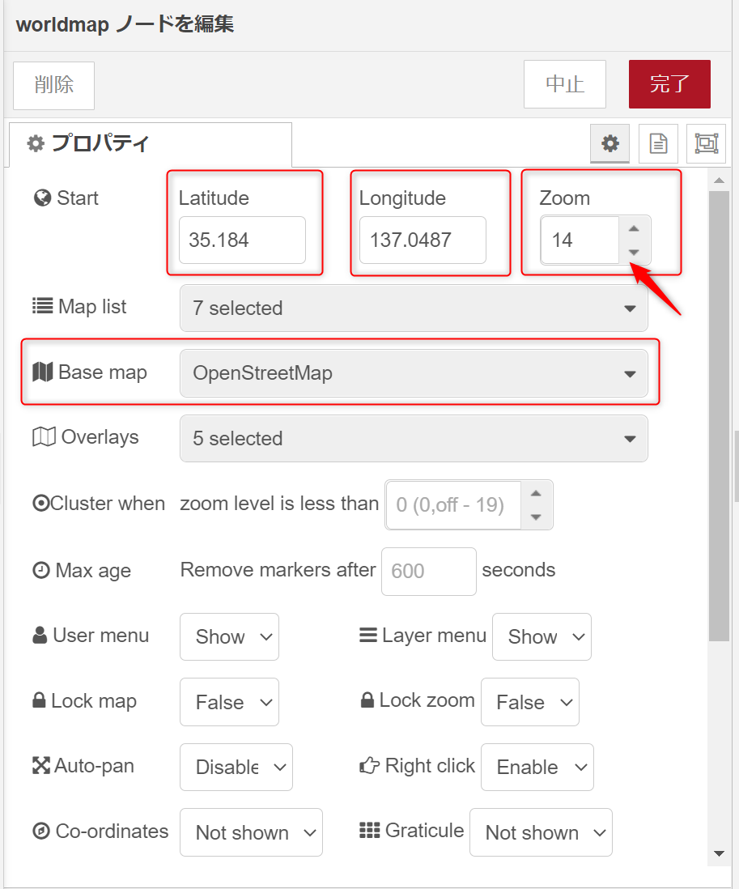Viewport: 739px width, 889px height.
Task: Open the Co-ordinates Not shown dropdown
Action: (x=251, y=832)
